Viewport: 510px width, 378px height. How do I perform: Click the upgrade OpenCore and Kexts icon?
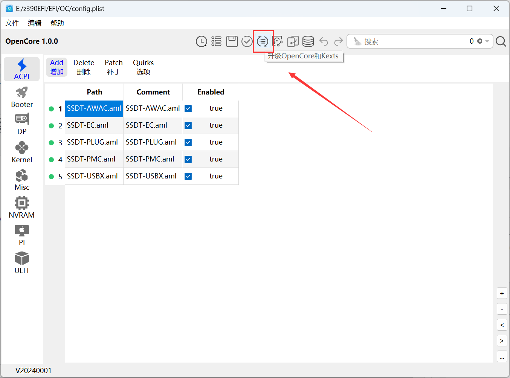pos(263,41)
